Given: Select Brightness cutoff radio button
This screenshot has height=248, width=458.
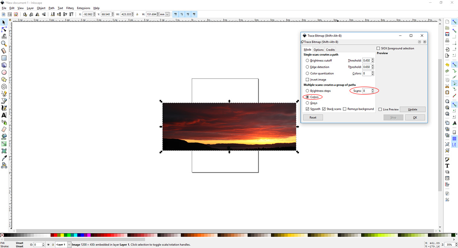Looking at the screenshot, I should 307,61.
